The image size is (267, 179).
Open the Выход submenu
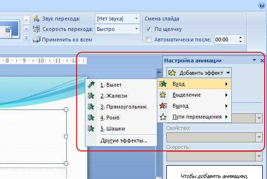pyautogui.click(x=195, y=106)
